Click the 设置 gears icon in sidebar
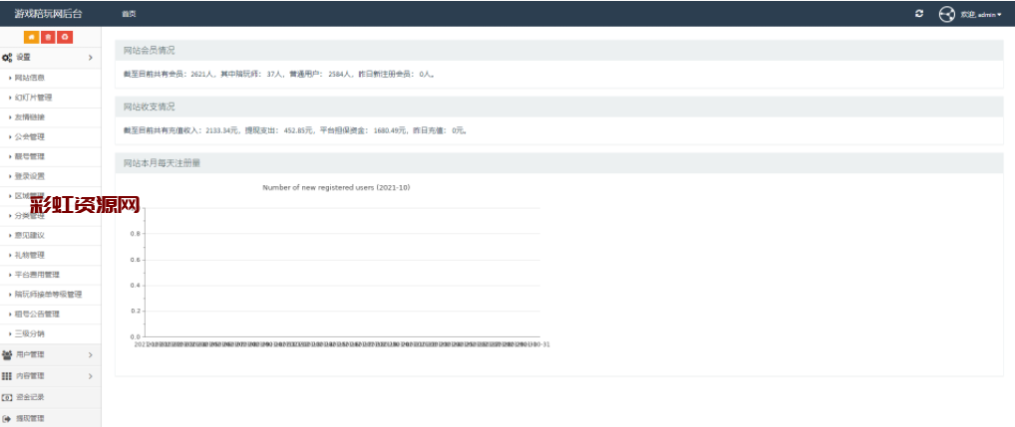This screenshot has width=1015, height=427. pyautogui.click(x=7, y=58)
